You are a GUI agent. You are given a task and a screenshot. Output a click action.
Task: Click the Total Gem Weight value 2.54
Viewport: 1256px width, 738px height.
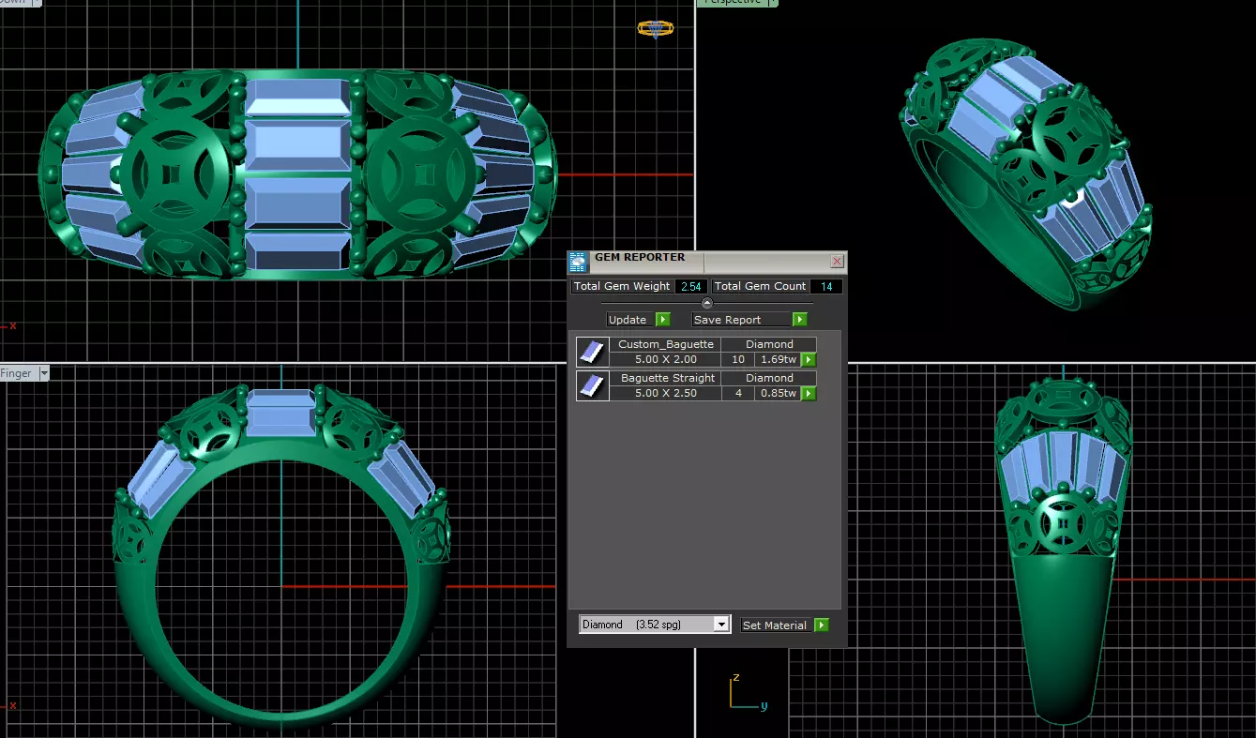click(x=691, y=286)
